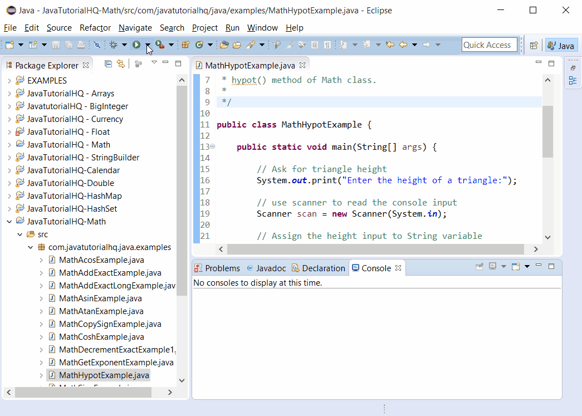Click the Save All toolbar icon
The width and height of the screenshot is (582, 416).
click(x=69, y=45)
